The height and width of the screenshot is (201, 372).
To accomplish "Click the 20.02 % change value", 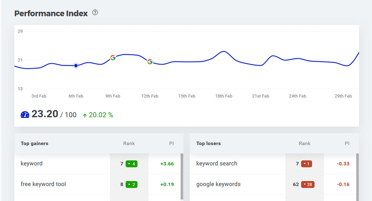I will pos(101,115).
